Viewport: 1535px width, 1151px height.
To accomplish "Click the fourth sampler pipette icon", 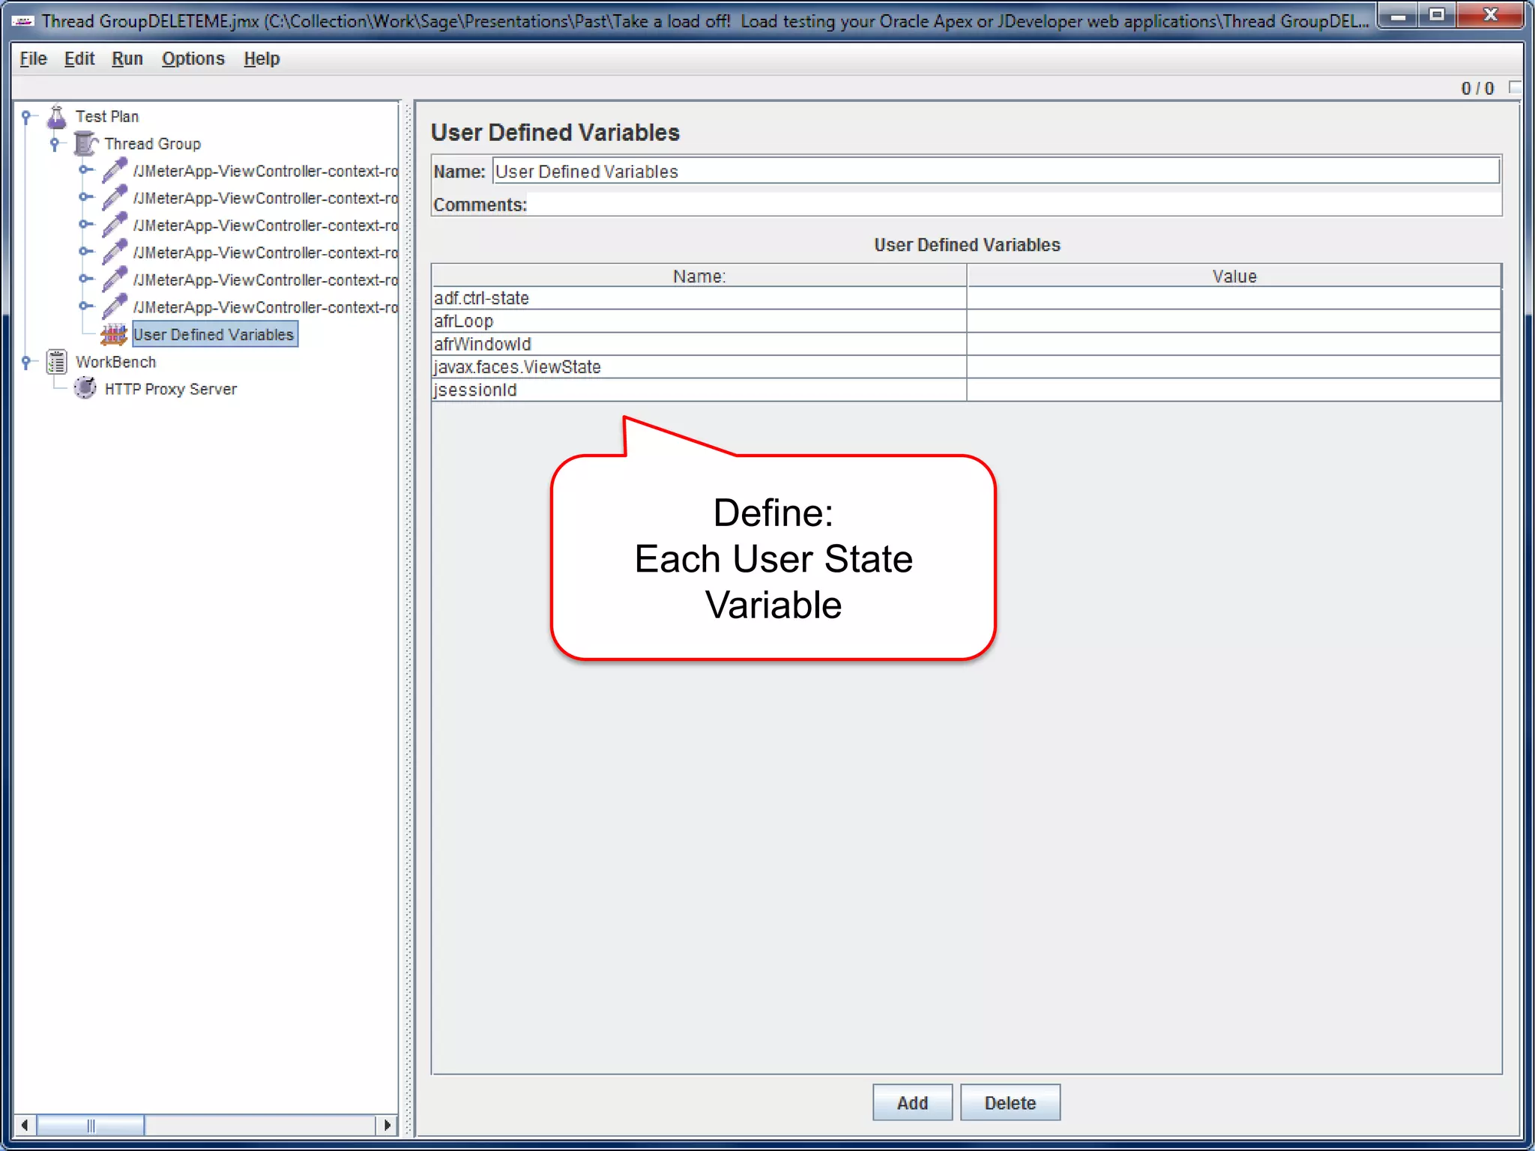I will tap(114, 253).
